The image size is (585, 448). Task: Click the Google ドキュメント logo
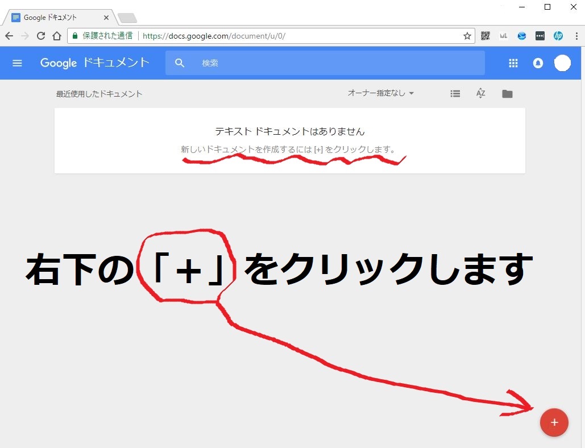(95, 63)
